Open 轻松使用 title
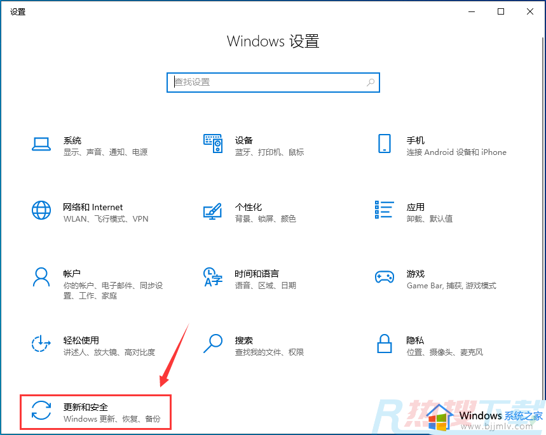Screen dimensions: 546x435 coord(81,340)
